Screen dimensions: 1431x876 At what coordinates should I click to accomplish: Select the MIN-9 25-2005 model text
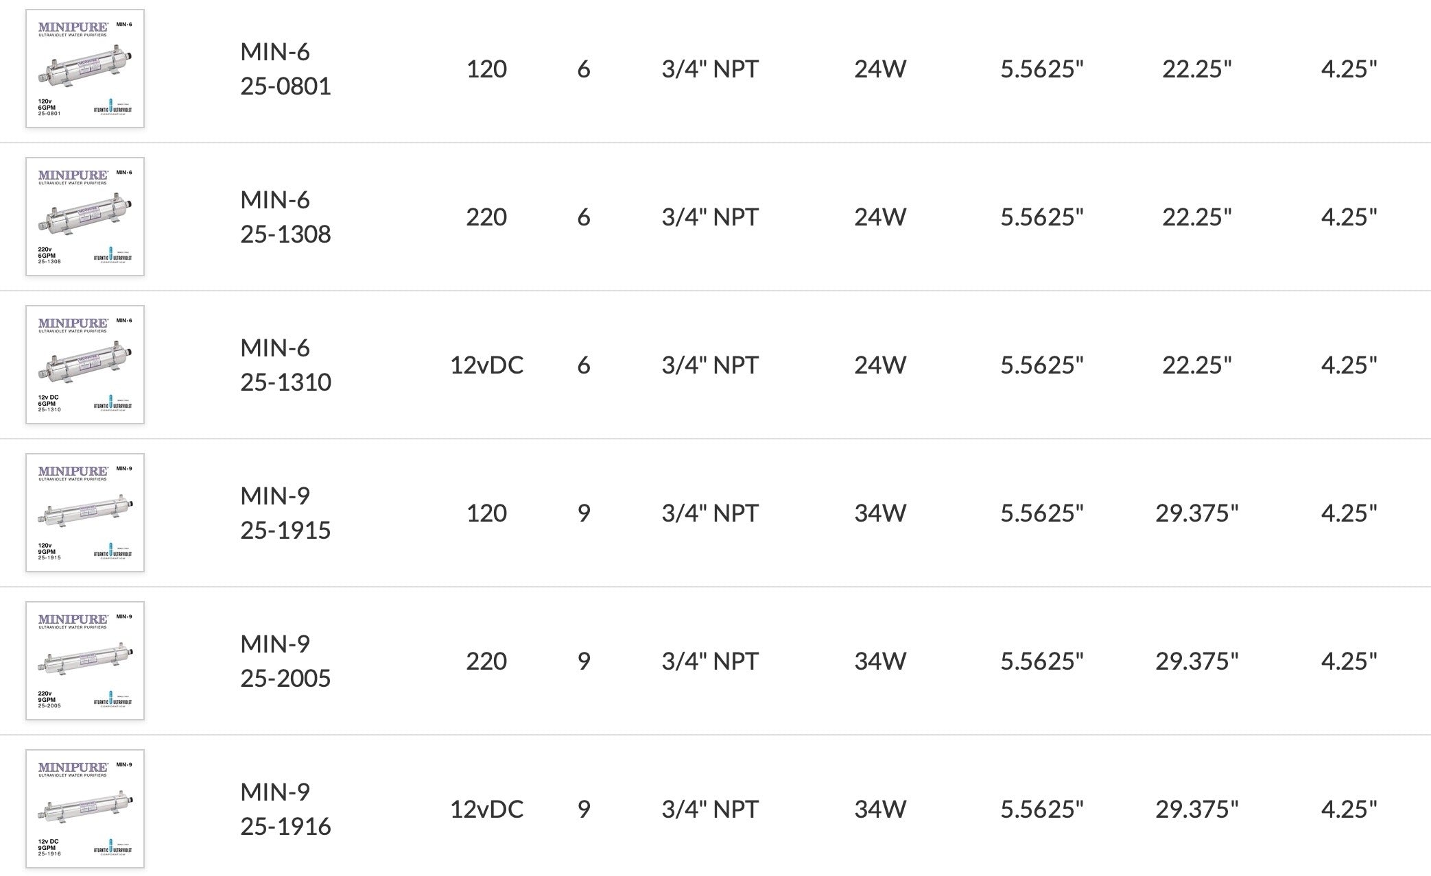[285, 661]
